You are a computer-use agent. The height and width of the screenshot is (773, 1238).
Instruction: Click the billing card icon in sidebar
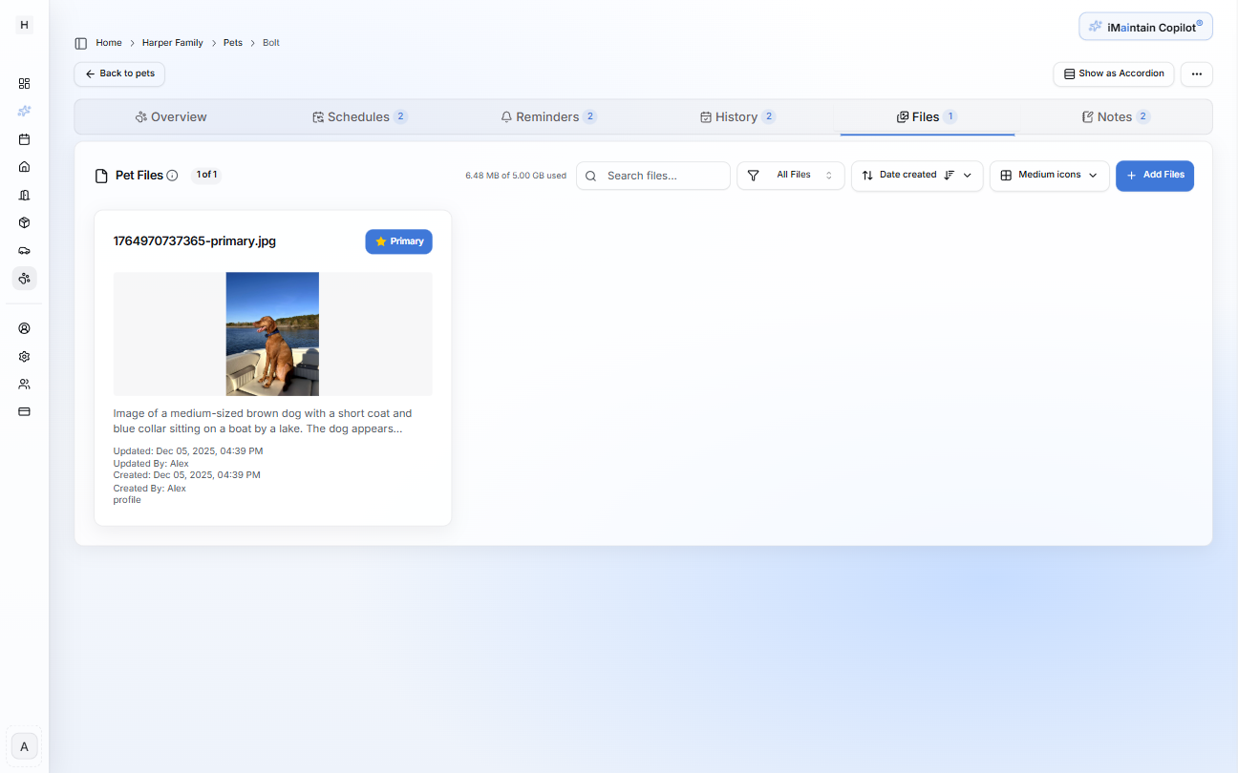pos(25,411)
